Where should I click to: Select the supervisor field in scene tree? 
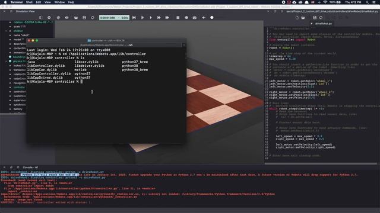20,101
